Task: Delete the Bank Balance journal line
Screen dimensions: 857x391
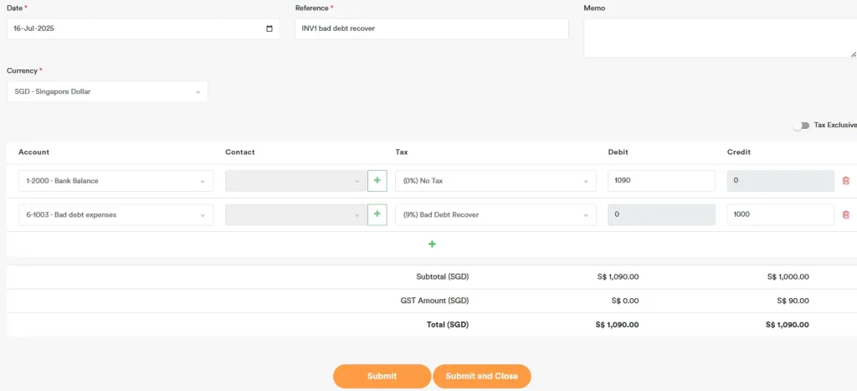Action: click(x=845, y=181)
